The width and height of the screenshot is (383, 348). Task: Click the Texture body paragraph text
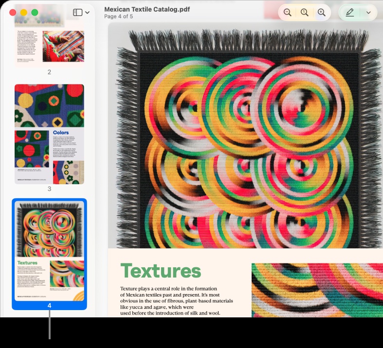coord(176,301)
